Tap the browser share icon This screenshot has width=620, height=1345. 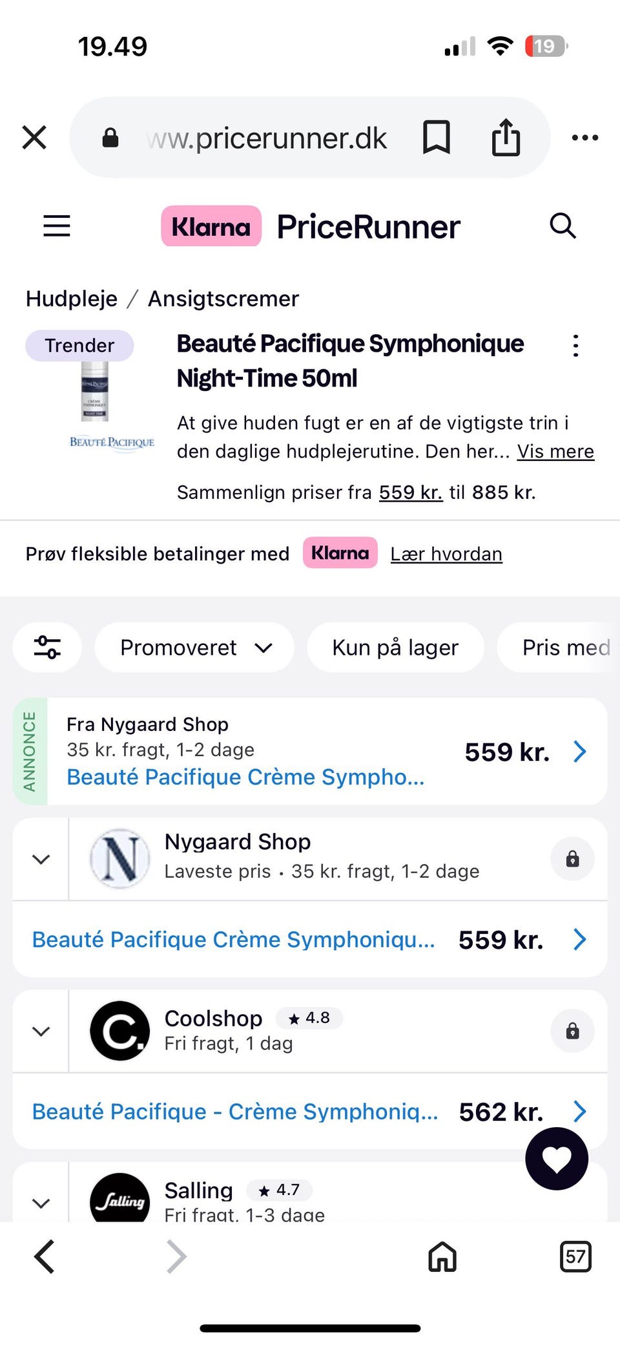[x=506, y=138]
